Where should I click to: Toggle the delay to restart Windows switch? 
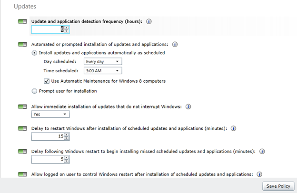tap(22, 128)
